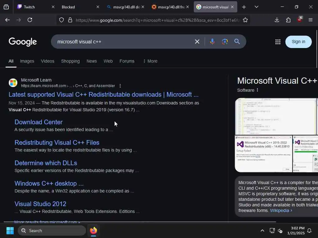
Task: Open the Determine which DLLs link
Action: coord(46,163)
